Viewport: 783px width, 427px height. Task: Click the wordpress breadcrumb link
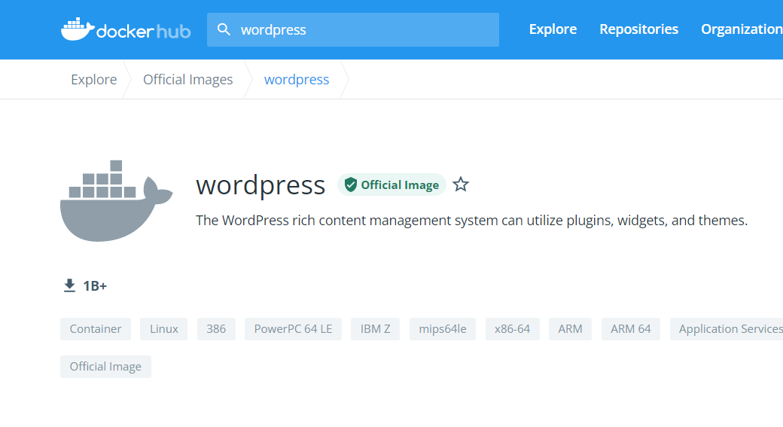297,79
